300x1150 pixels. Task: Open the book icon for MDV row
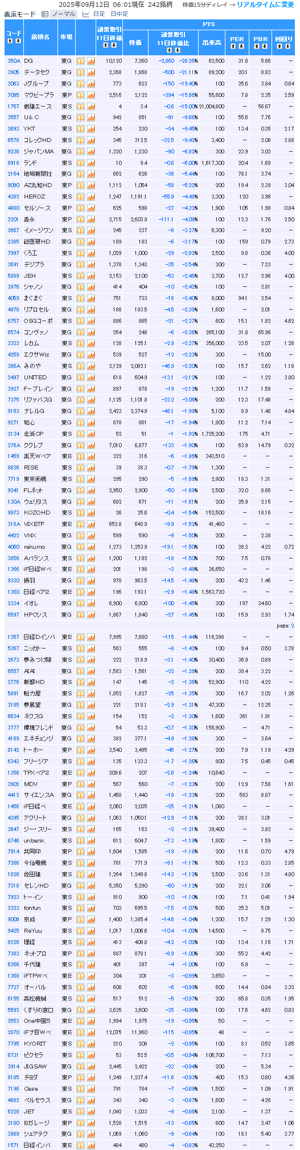(80, 784)
